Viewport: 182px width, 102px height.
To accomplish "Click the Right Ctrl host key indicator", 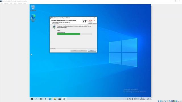I will (180, 101).
